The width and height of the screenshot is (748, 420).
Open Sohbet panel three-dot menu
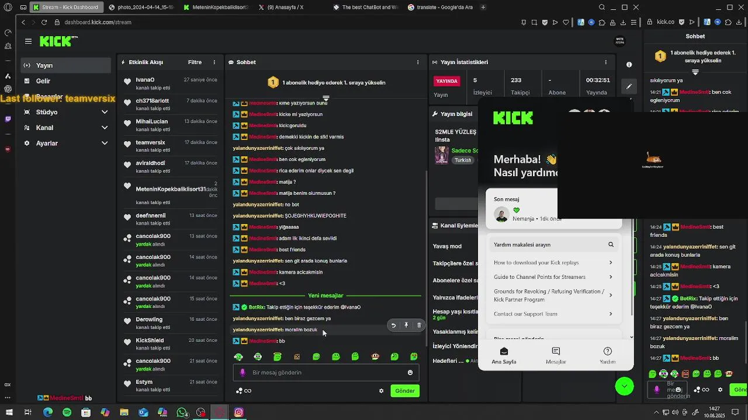[x=417, y=62]
